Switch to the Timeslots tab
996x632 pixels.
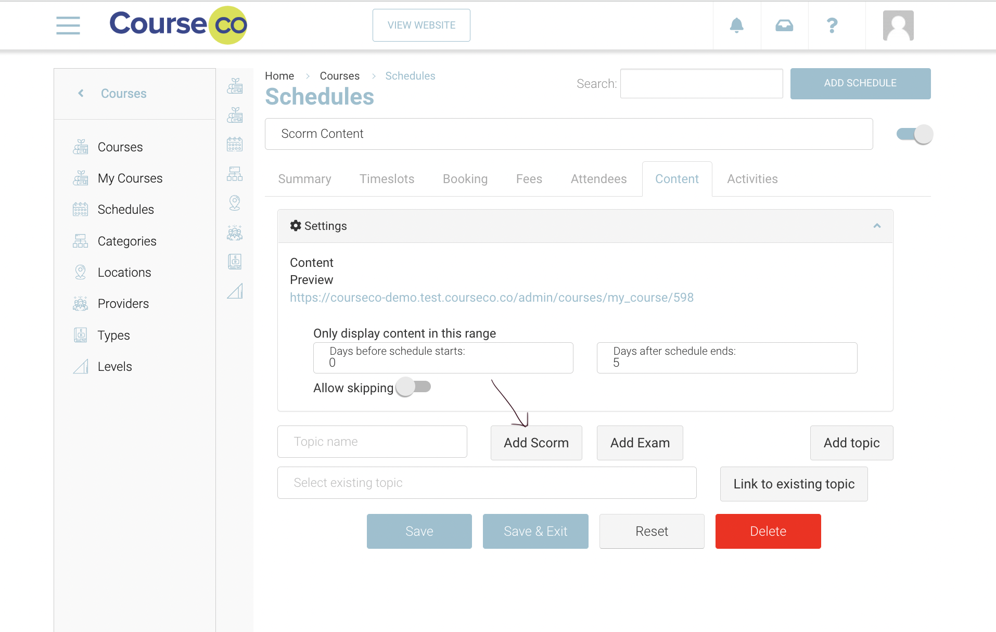click(387, 179)
